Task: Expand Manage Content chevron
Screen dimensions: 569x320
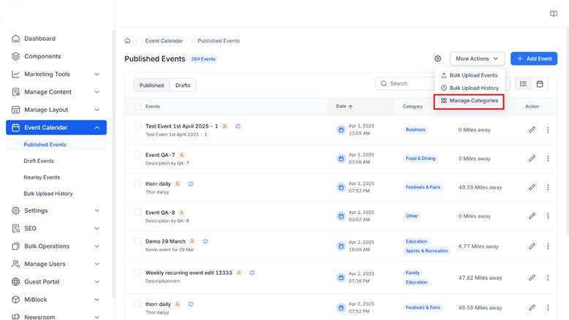Action: coord(97,92)
